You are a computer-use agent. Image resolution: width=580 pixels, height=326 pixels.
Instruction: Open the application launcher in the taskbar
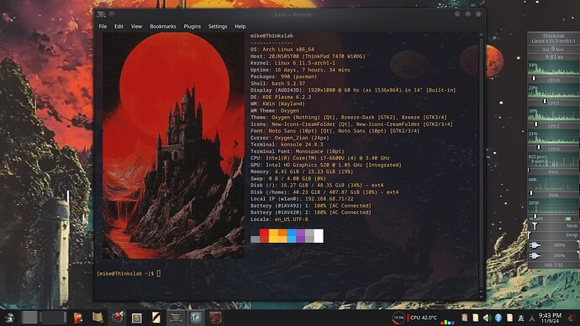(9, 318)
